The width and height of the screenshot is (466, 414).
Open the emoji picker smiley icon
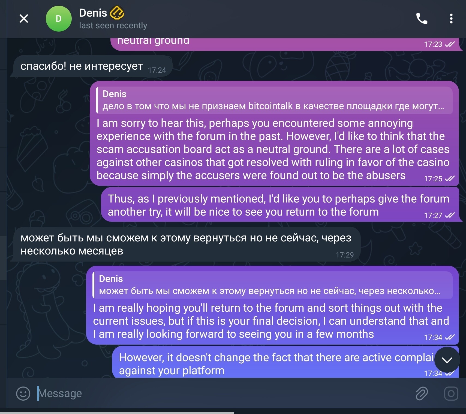23,393
